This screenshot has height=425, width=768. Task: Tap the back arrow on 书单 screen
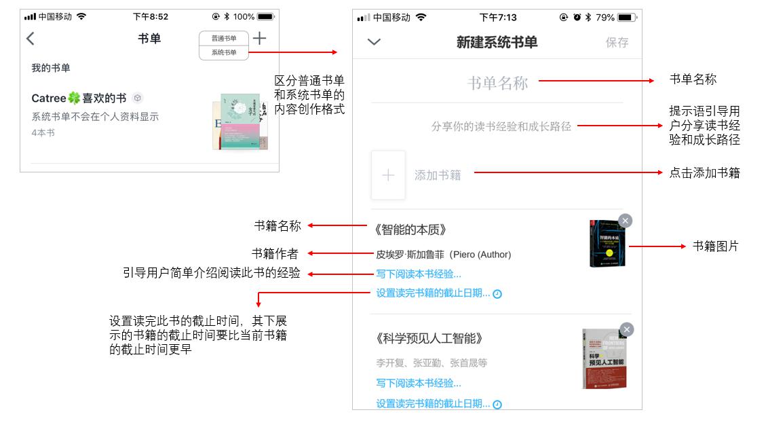[x=31, y=39]
